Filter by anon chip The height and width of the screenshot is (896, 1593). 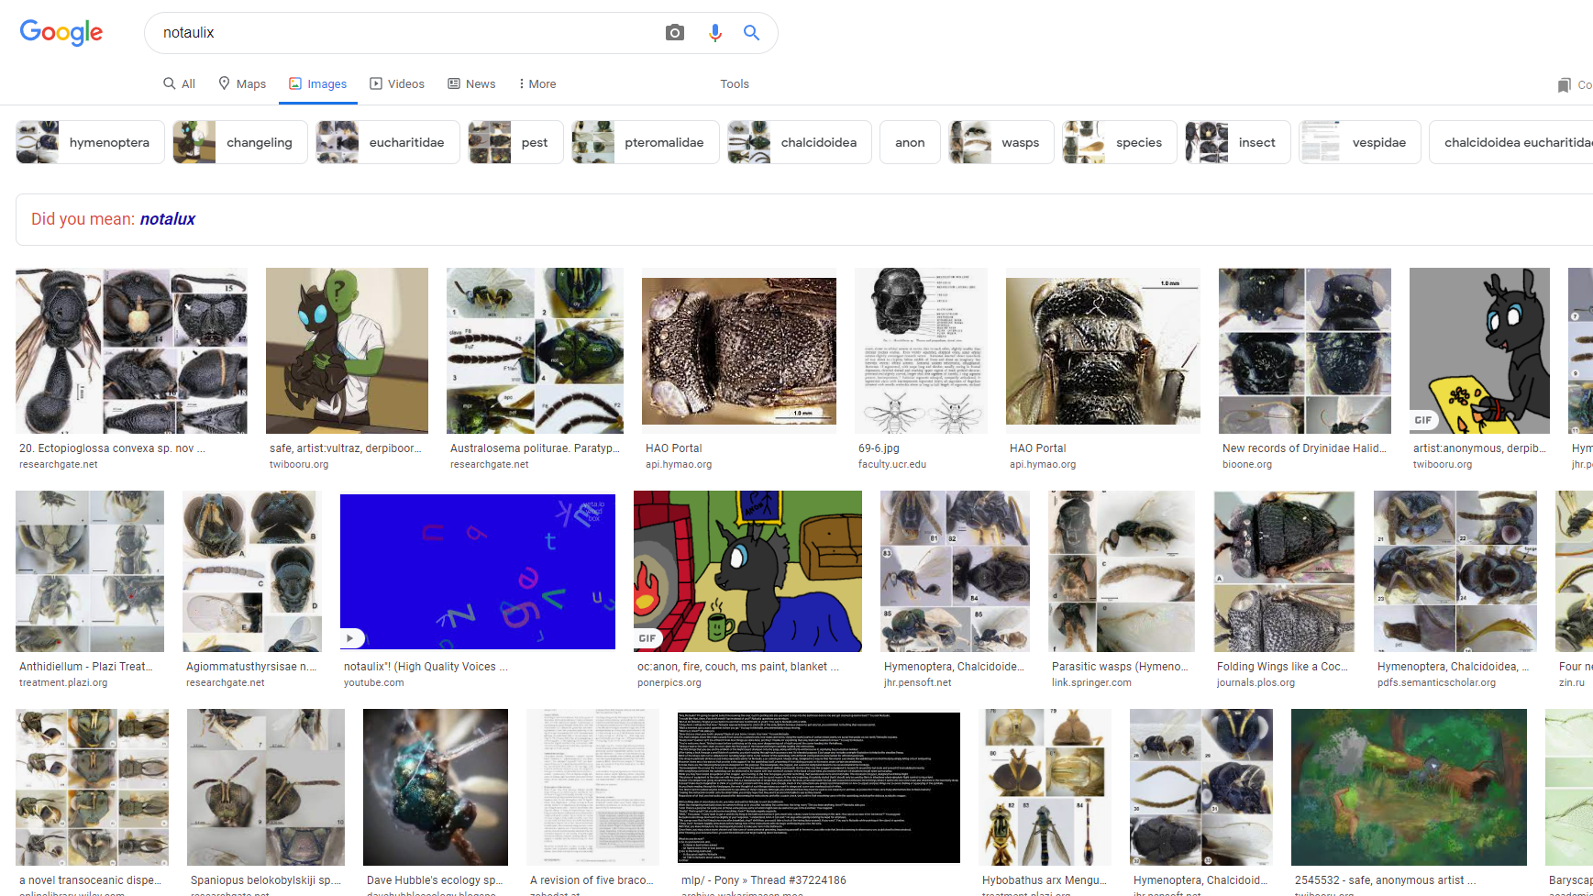910,142
